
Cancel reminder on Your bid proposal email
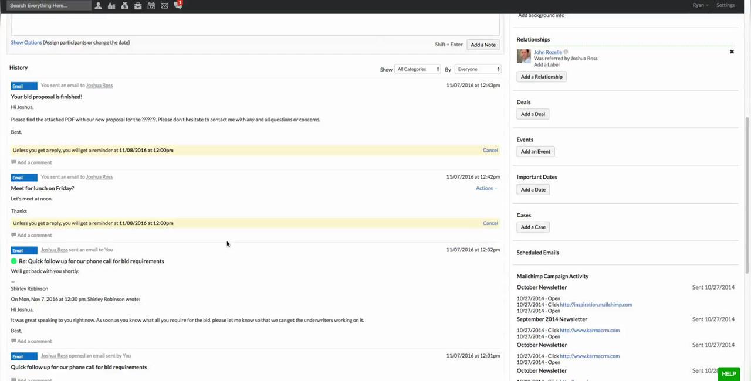(490, 150)
